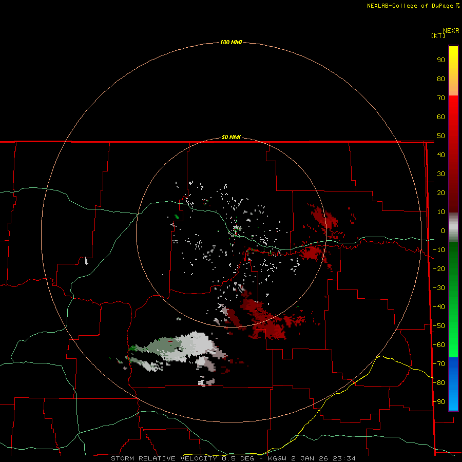The image size is (462, 462).
Task: Click the positive 90 scale tick label
Action: (x=441, y=60)
